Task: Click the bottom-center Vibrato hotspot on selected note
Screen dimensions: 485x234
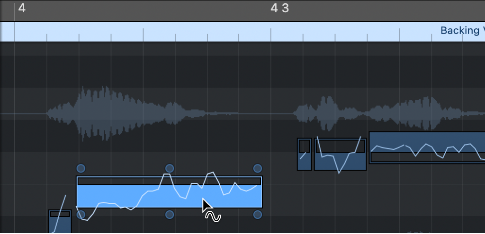Action: pyautogui.click(x=170, y=215)
